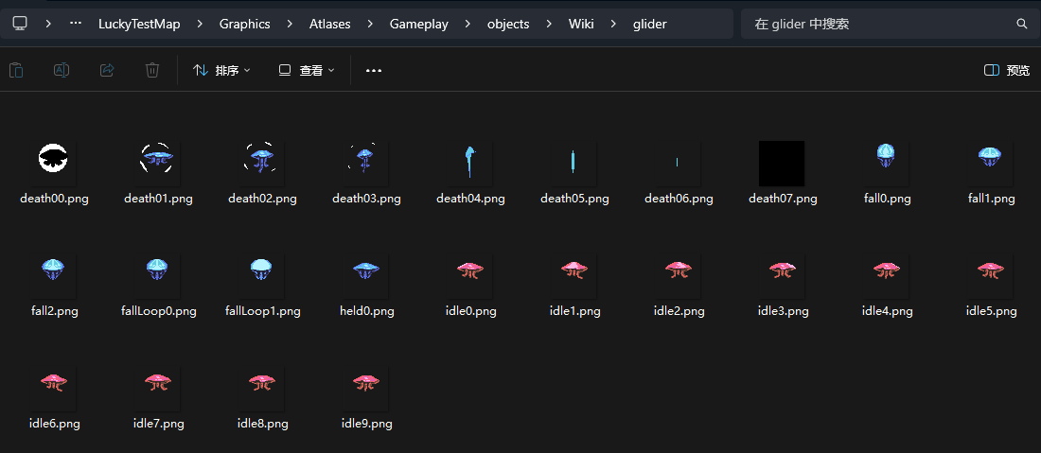Screen dimensions: 1041x453
Task: Select death03.png thumbnail
Action: 366,164
